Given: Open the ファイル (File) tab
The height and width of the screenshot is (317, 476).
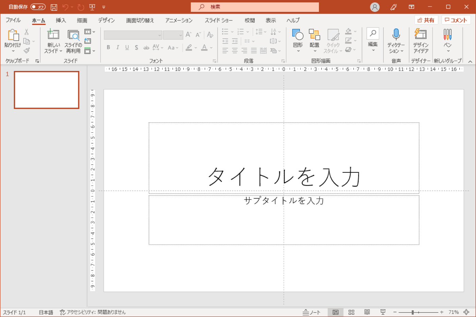Looking at the screenshot, I should click(13, 20).
